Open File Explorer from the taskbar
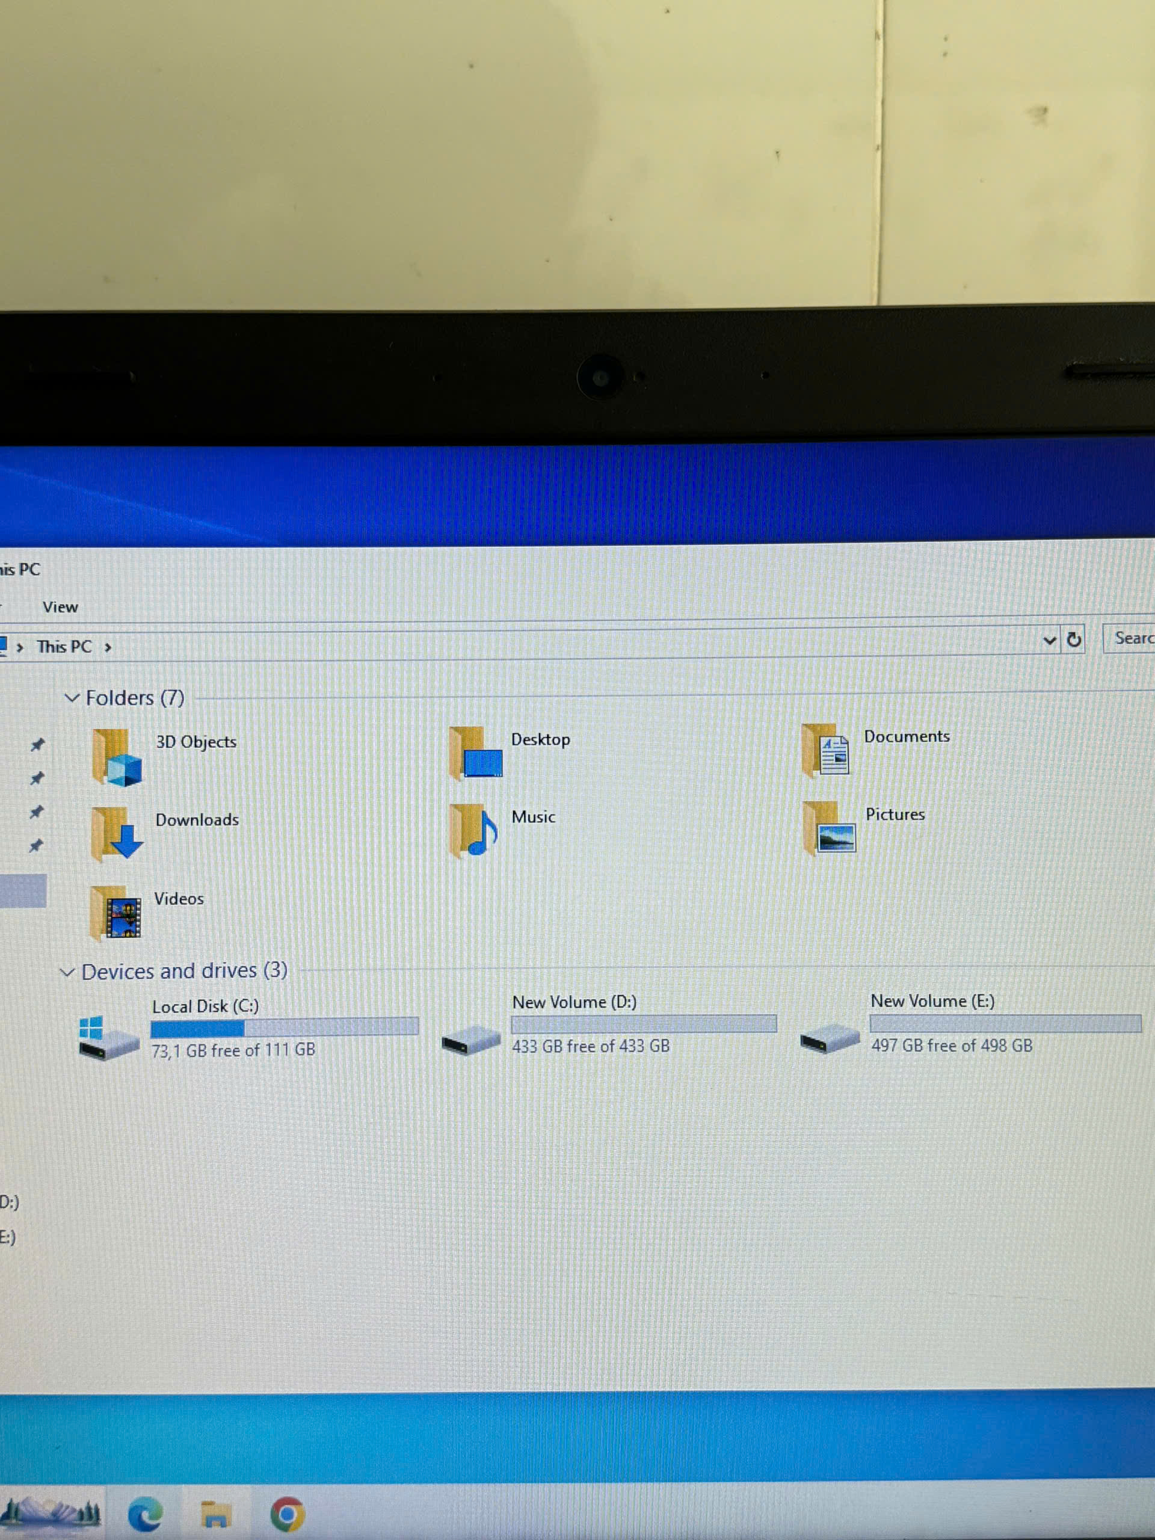This screenshot has width=1155, height=1540. tap(216, 1514)
